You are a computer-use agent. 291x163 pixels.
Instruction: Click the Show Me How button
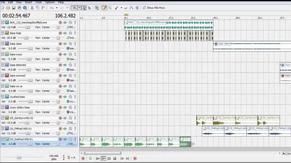(154, 8)
